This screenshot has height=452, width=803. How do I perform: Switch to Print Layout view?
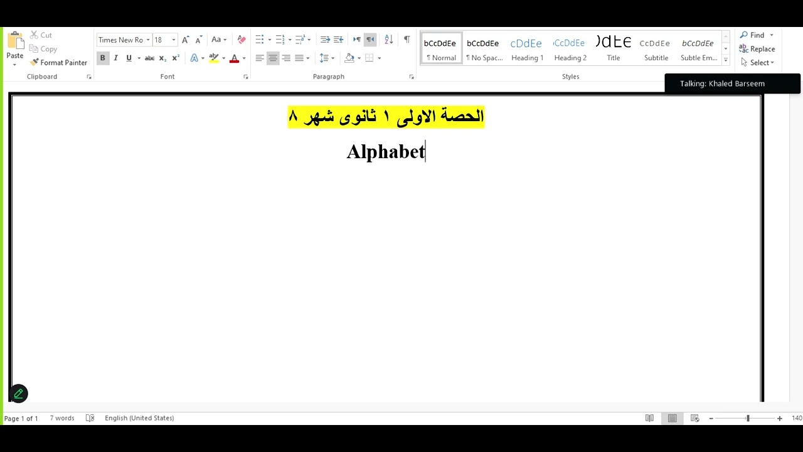coord(672,418)
